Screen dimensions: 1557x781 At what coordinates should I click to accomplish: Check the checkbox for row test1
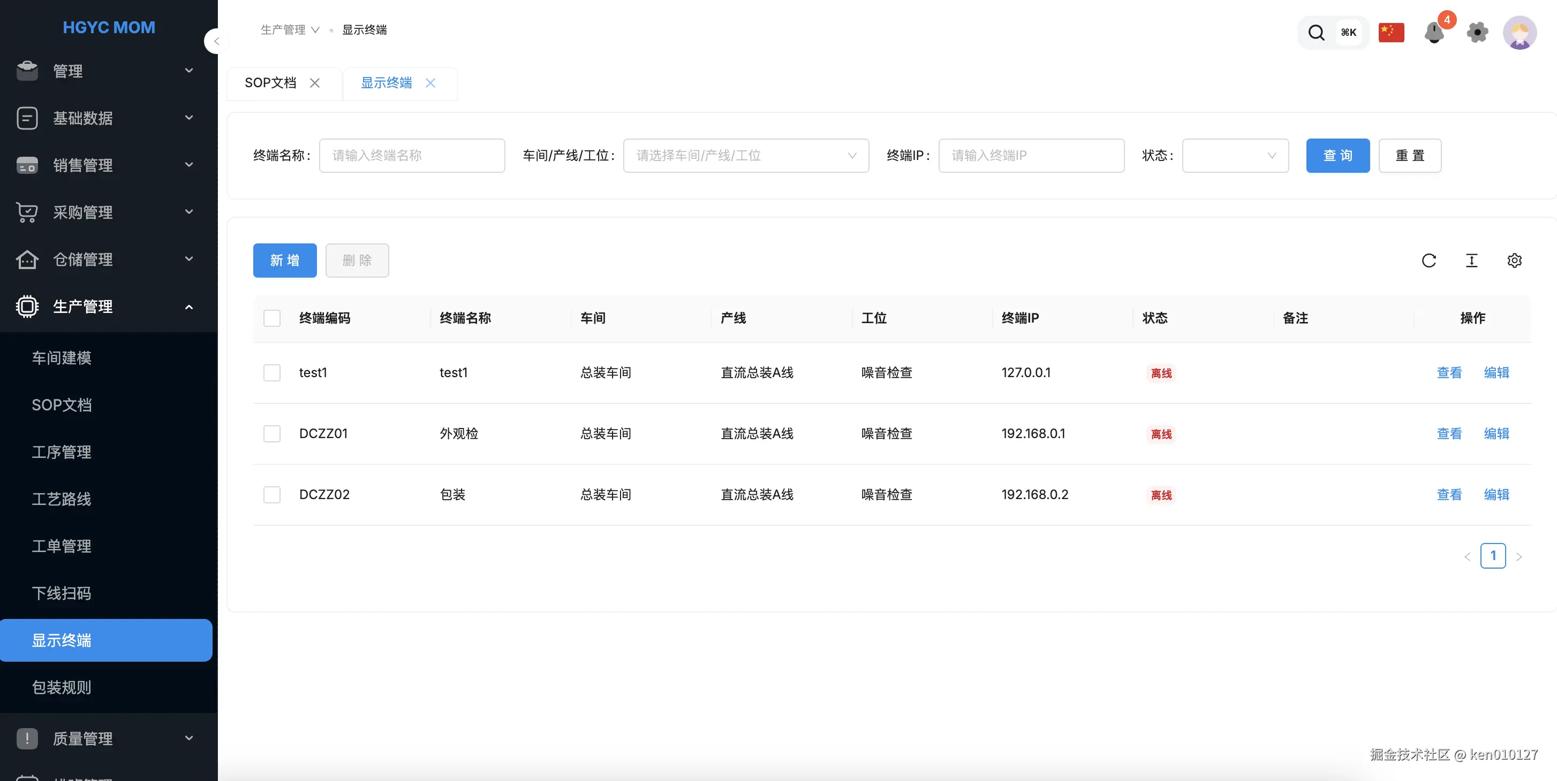(x=272, y=373)
